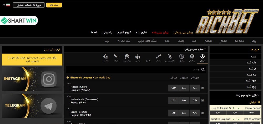
Task: Open Electronic Leagues CLA World Cup link
Action: pos(90,78)
